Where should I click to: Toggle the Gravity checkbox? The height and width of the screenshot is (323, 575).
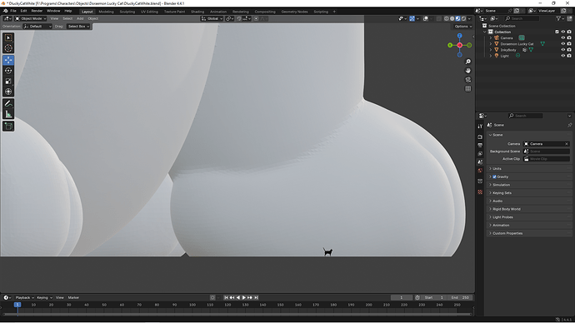point(494,176)
